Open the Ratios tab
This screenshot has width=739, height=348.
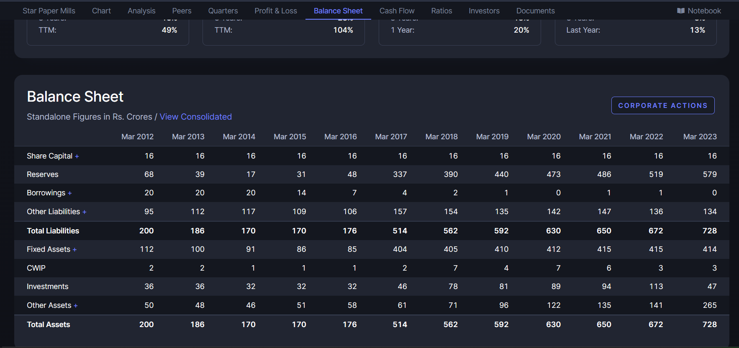click(x=441, y=11)
